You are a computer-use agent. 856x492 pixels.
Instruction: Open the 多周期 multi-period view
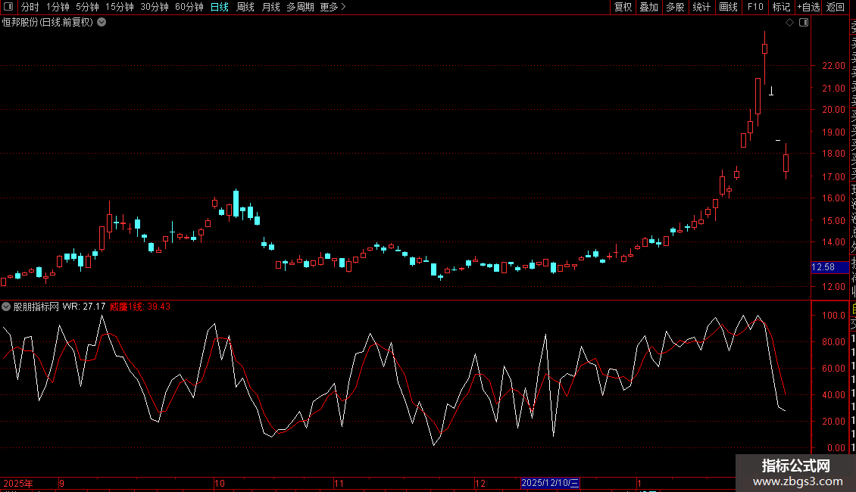pyautogui.click(x=300, y=7)
